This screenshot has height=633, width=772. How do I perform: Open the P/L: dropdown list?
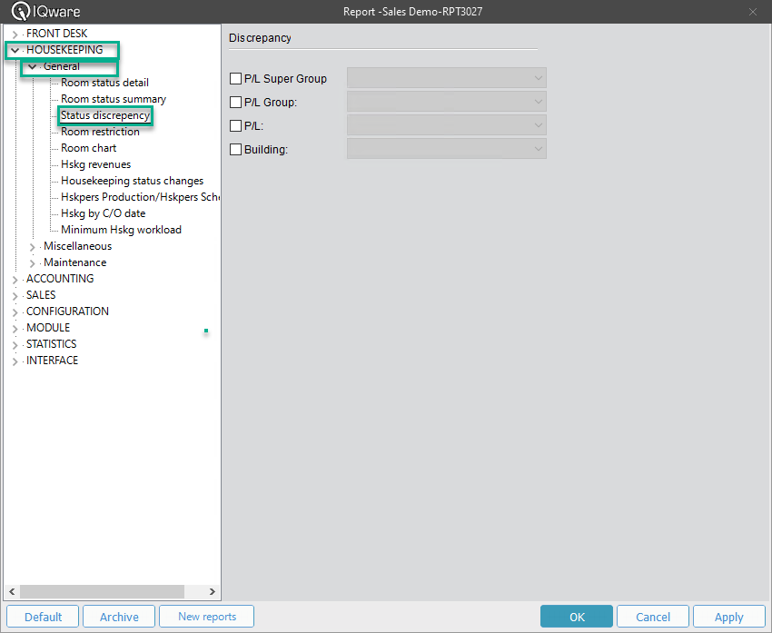tap(447, 125)
